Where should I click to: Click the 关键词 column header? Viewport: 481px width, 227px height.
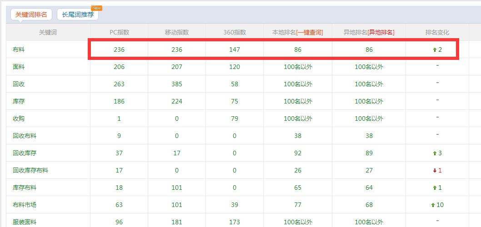48,32
